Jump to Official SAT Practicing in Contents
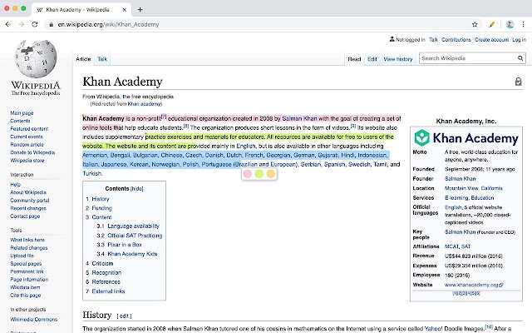 coord(135,236)
